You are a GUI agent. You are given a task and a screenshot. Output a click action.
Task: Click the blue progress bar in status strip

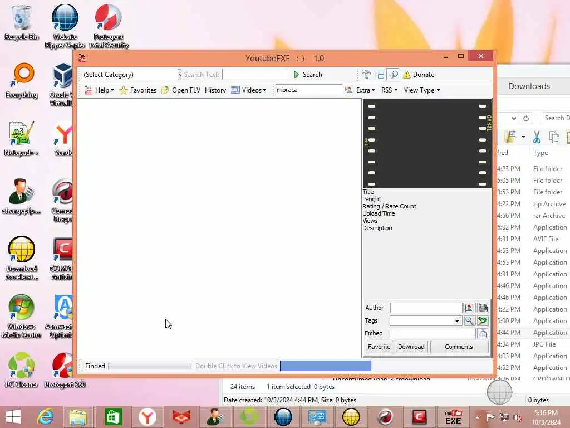[326, 366]
